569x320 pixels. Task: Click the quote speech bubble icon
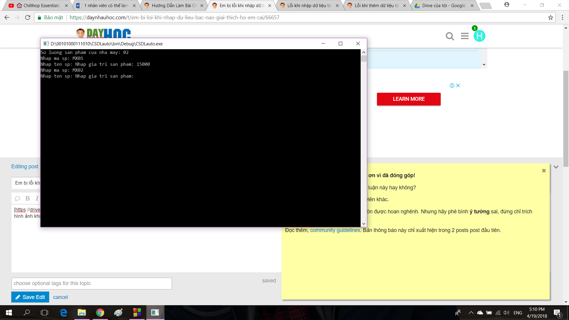click(x=17, y=199)
